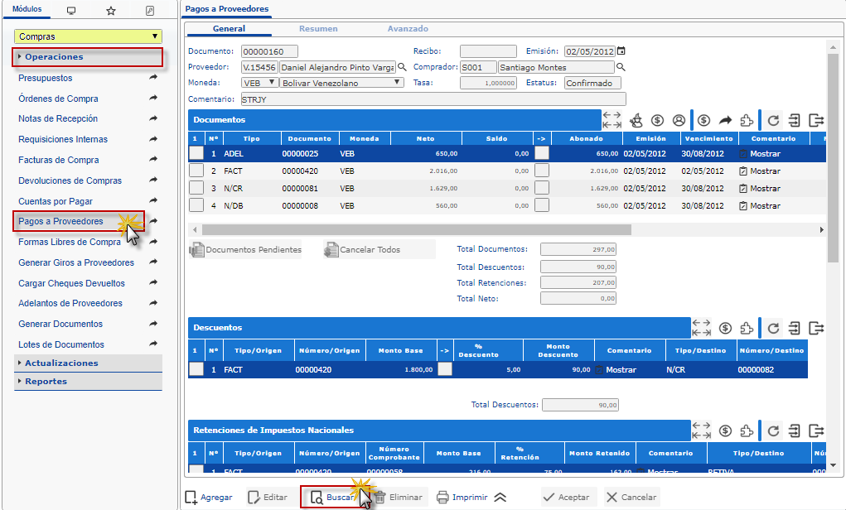This screenshot has width=846, height=510.
Task: Open Cuentas por Pagar from sidebar
Action: click(56, 201)
